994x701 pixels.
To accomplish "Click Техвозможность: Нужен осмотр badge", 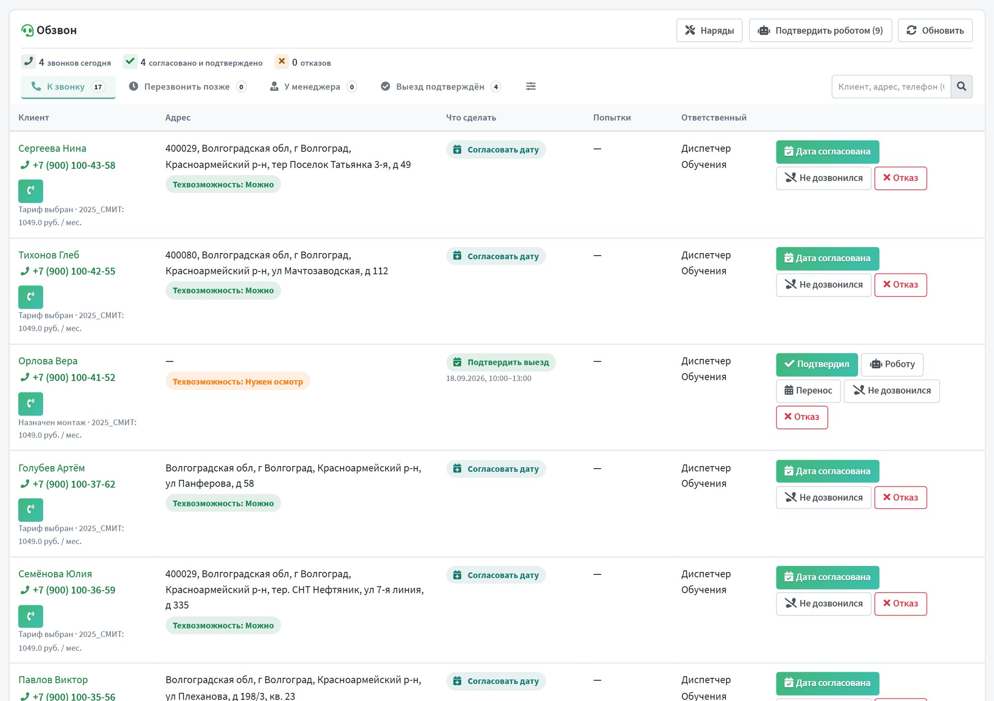I will pyautogui.click(x=238, y=381).
